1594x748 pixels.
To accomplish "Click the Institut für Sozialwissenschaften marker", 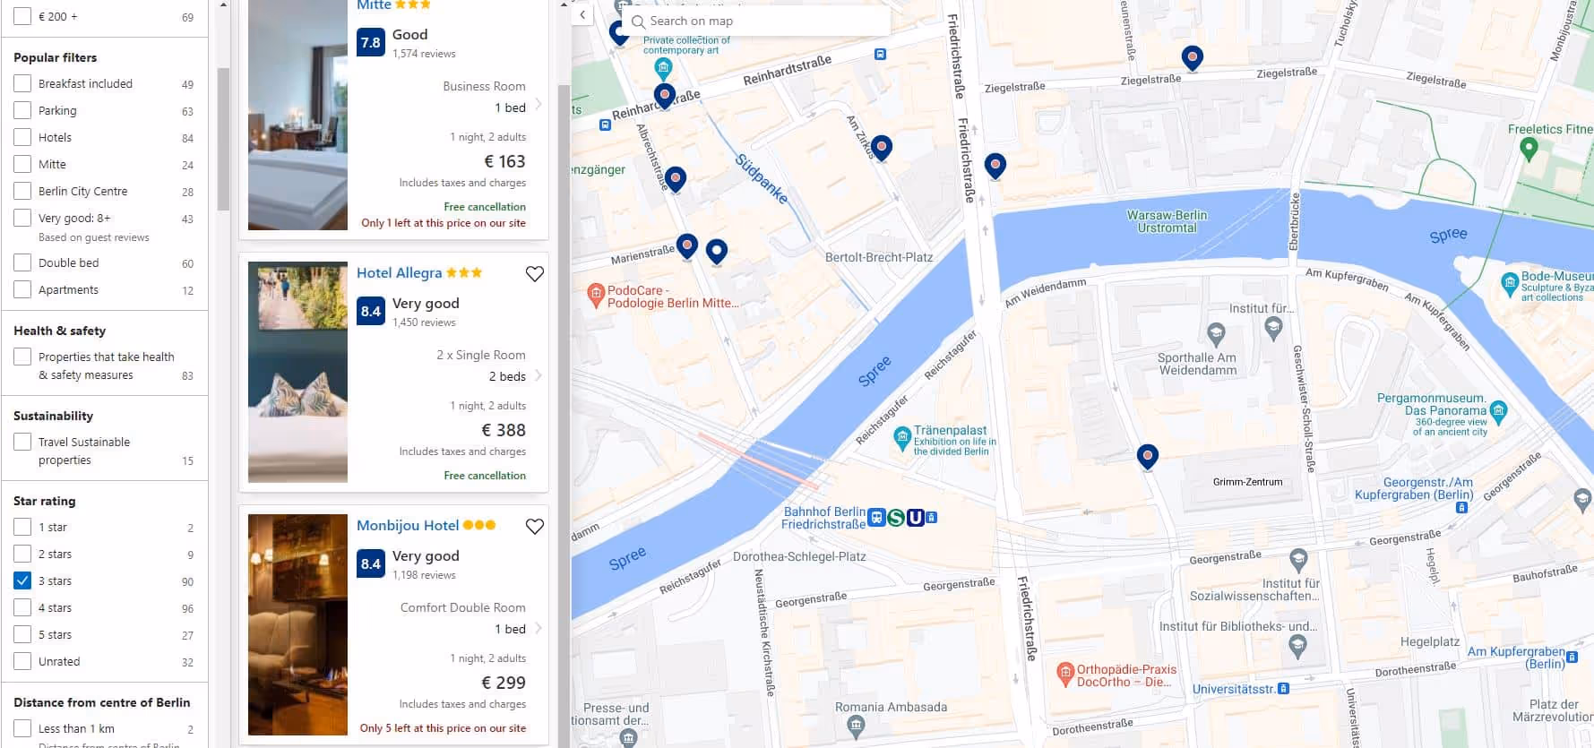I will [x=1298, y=561].
